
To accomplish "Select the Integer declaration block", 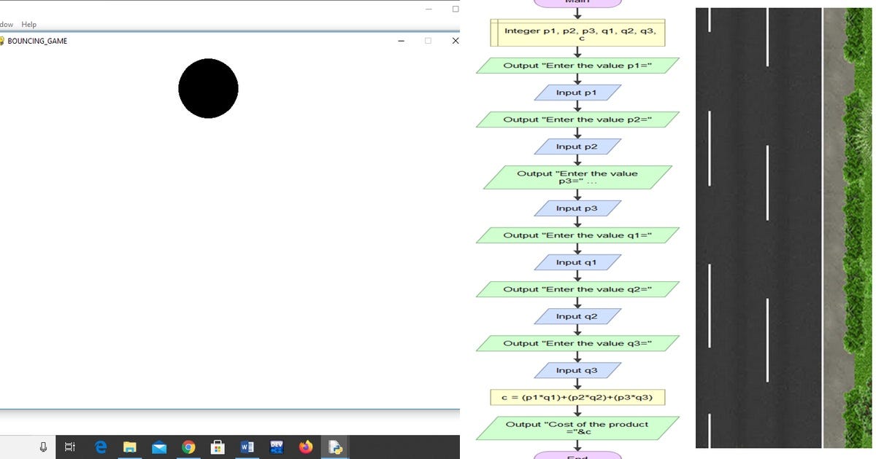I will [578, 32].
